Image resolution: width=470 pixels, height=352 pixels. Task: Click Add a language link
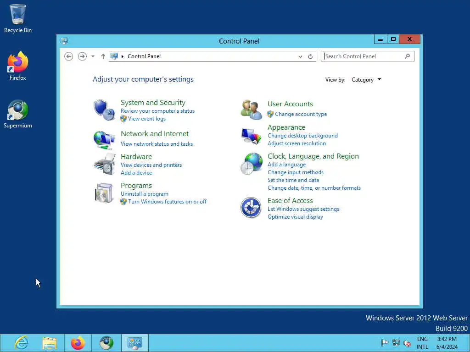[x=286, y=165]
